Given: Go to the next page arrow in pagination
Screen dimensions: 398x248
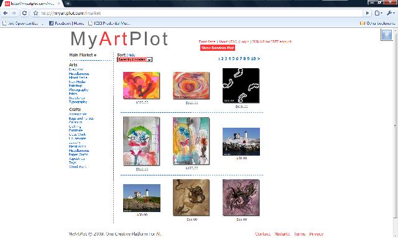Looking at the screenshot, I should click(259, 59).
